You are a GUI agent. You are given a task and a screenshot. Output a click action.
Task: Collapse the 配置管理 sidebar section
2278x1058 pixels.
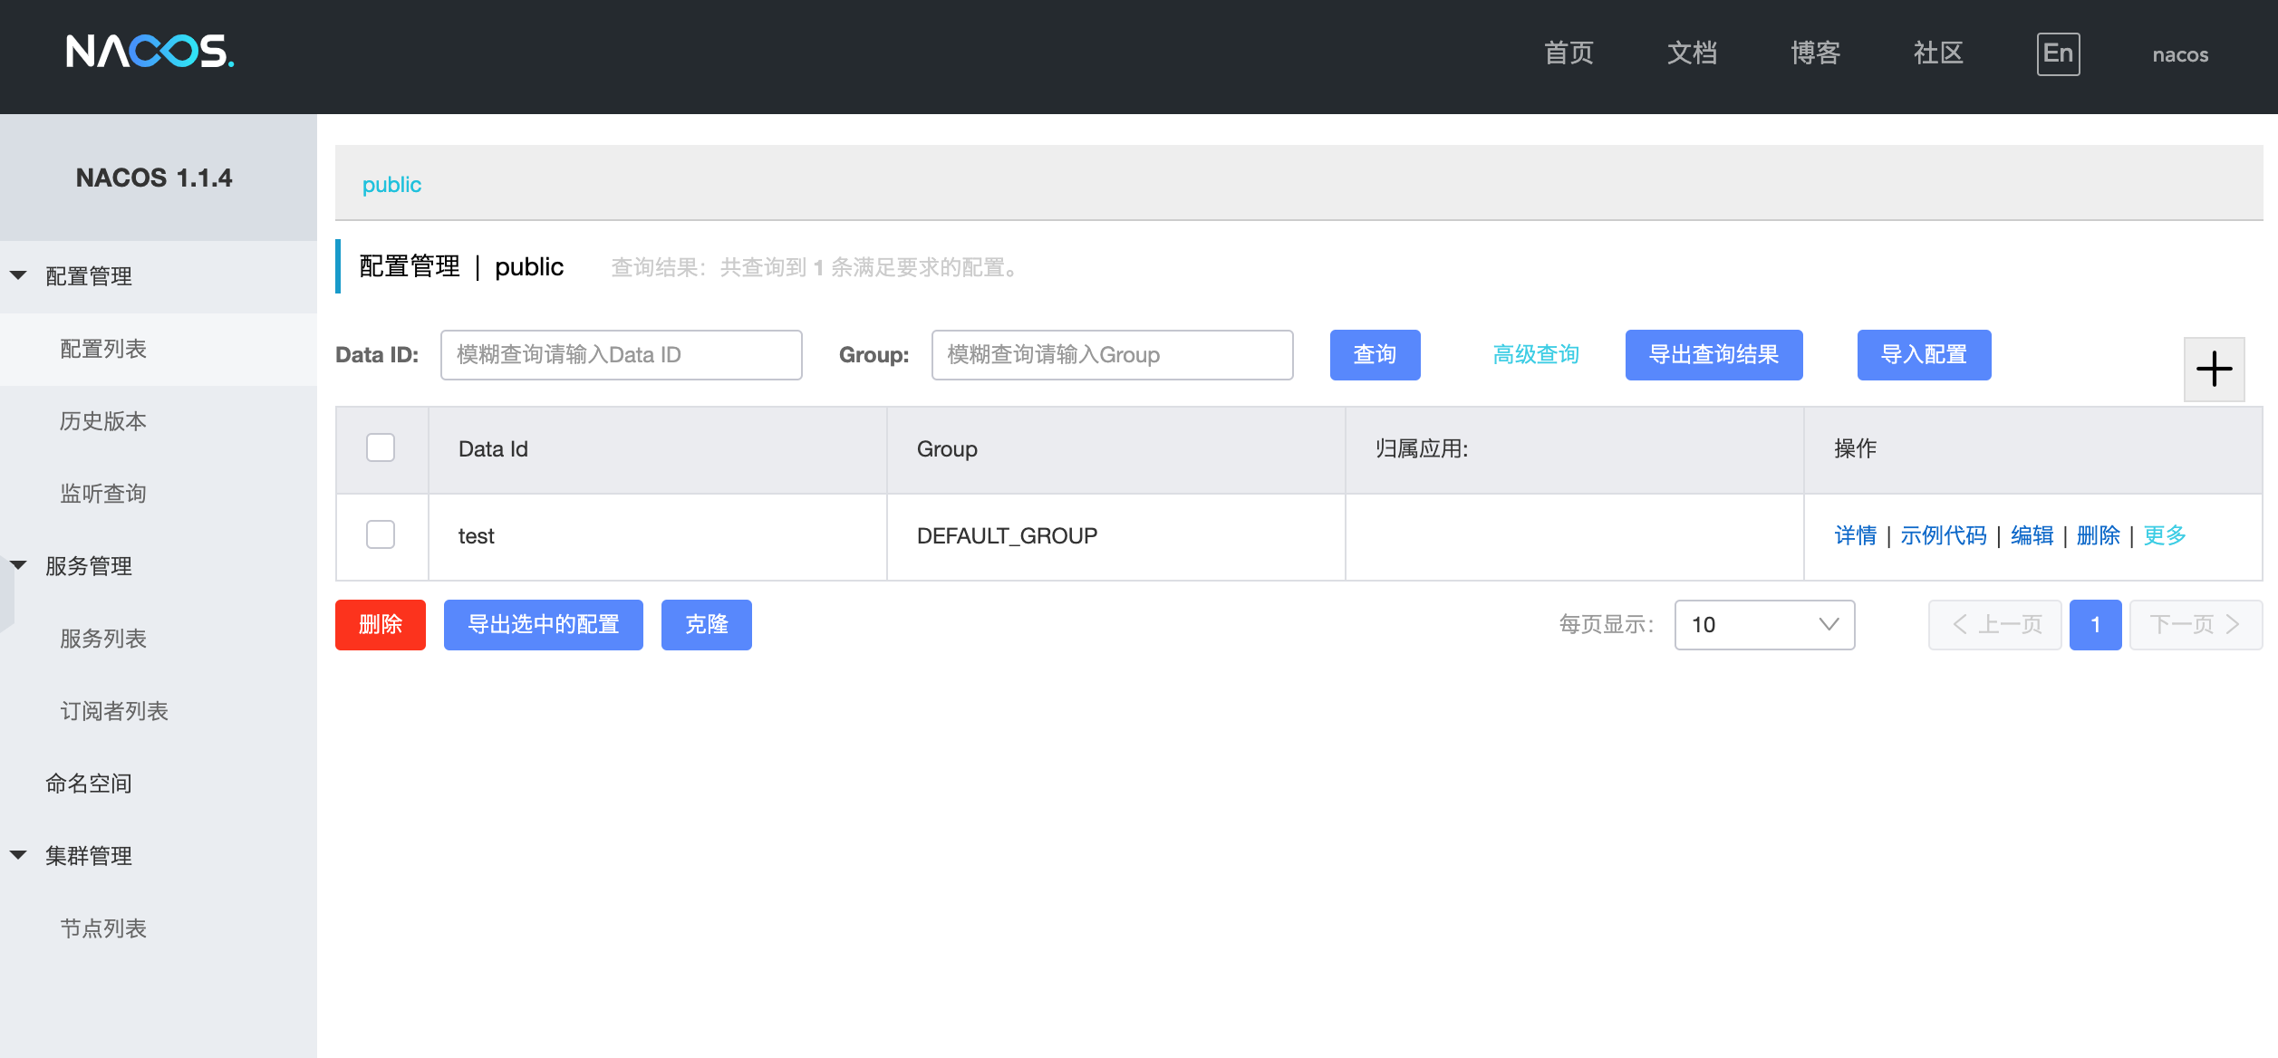[19, 275]
